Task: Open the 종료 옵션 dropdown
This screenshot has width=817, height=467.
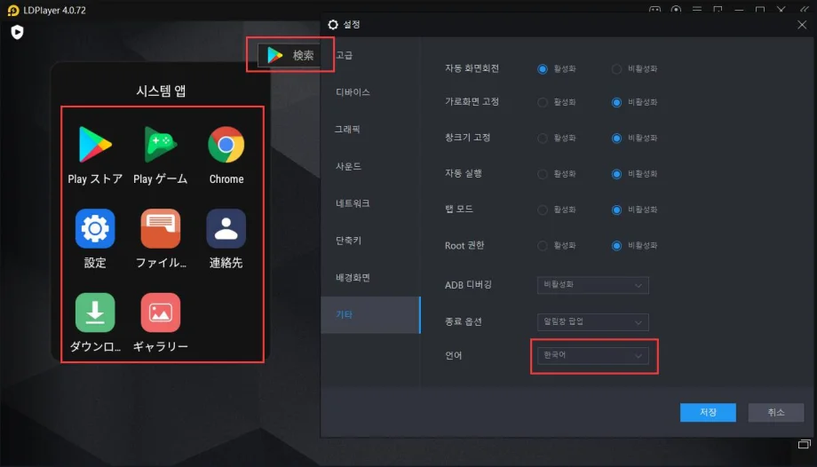Action: (593, 322)
